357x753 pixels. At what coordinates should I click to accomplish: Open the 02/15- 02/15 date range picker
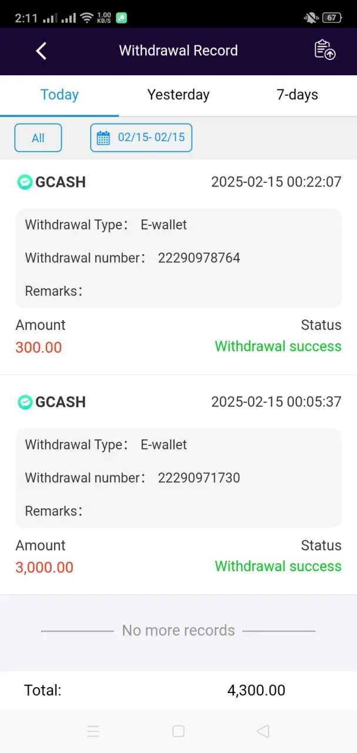[141, 138]
